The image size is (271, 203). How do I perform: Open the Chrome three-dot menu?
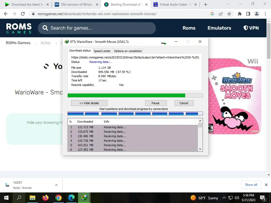(265, 14)
